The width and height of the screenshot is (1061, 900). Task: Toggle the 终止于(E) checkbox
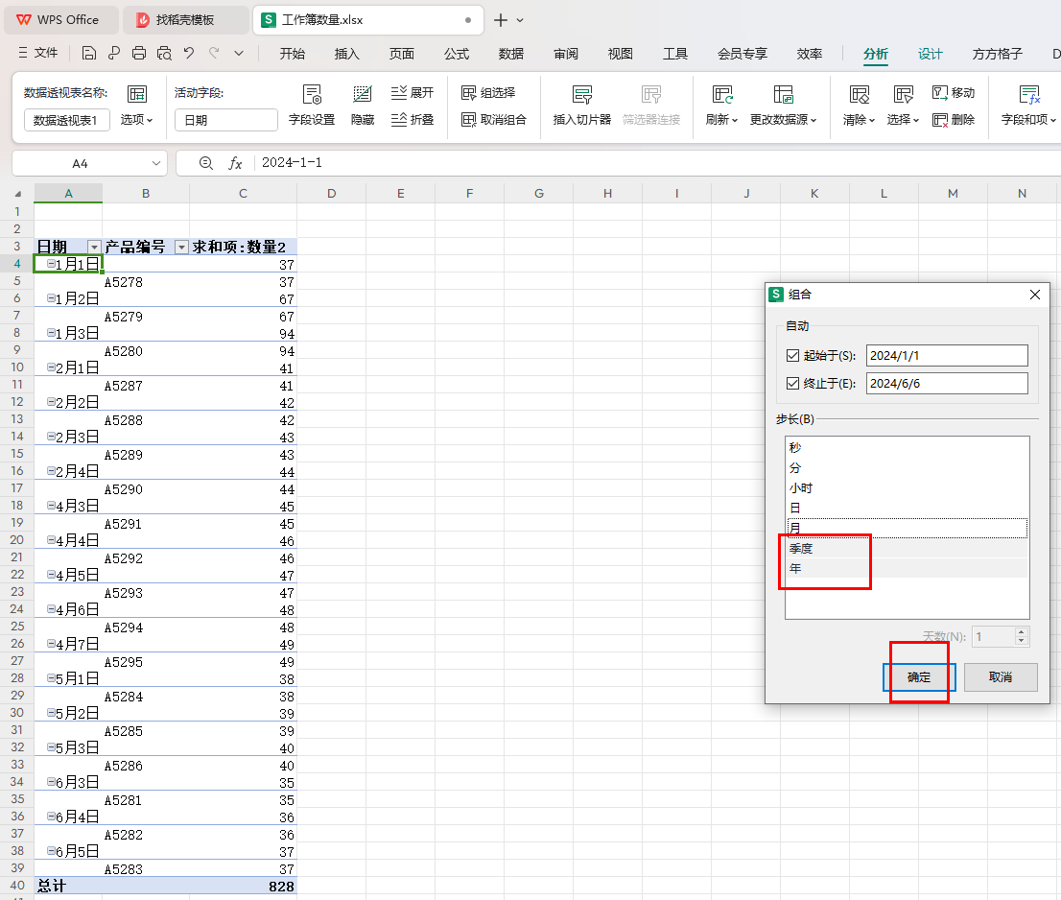(793, 383)
